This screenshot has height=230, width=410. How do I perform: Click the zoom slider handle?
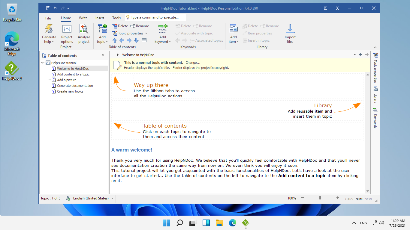tap(320, 198)
